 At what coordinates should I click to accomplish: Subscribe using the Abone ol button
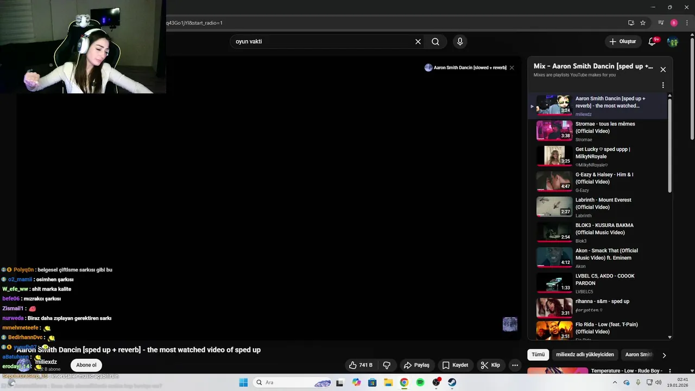[86, 365]
